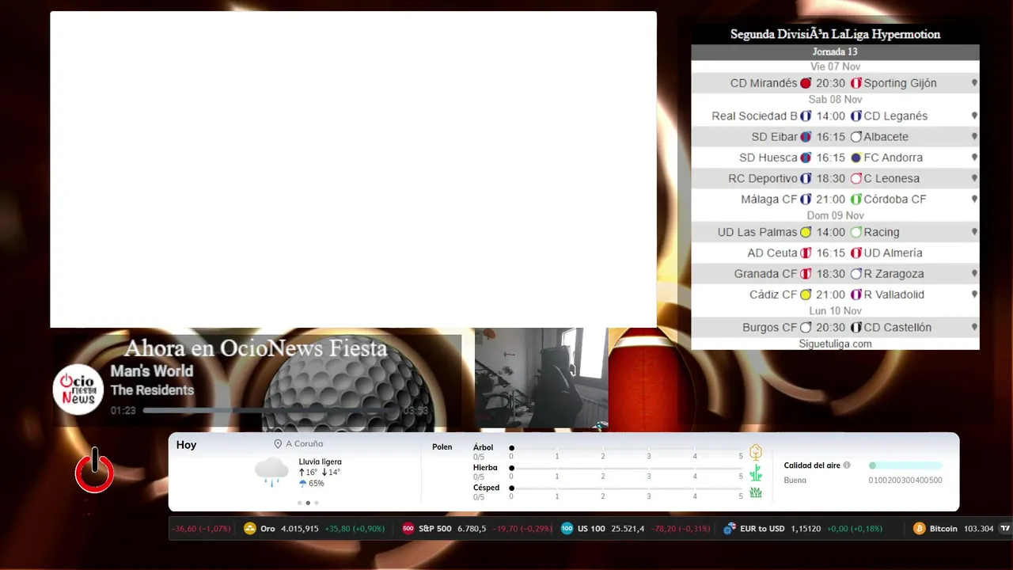Click the stadium pin on Málaga CF row

click(974, 199)
